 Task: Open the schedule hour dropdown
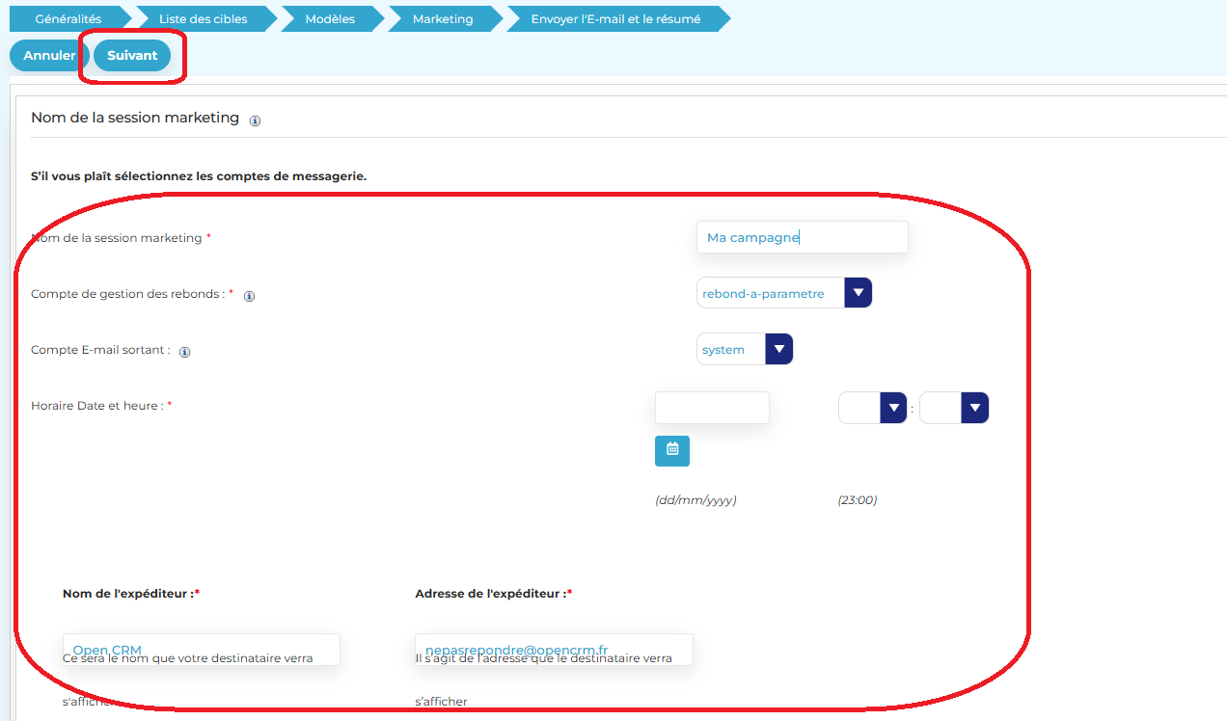[x=894, y=408]
